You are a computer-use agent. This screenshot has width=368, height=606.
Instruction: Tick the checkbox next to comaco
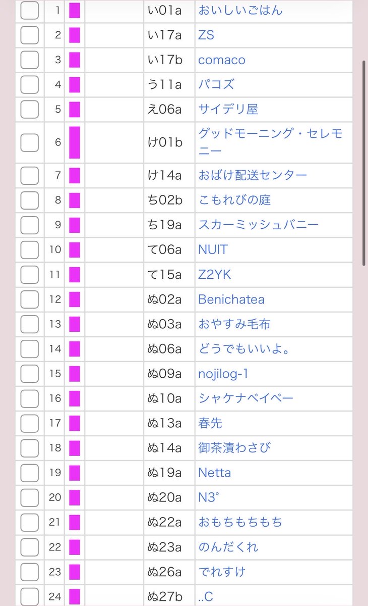(29, 60)
